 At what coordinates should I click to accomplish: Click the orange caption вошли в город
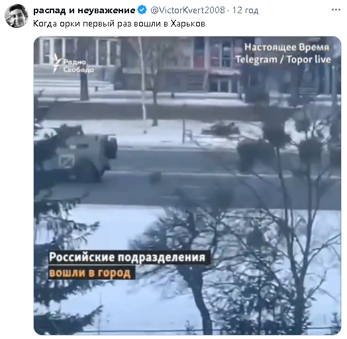(89, 273)
